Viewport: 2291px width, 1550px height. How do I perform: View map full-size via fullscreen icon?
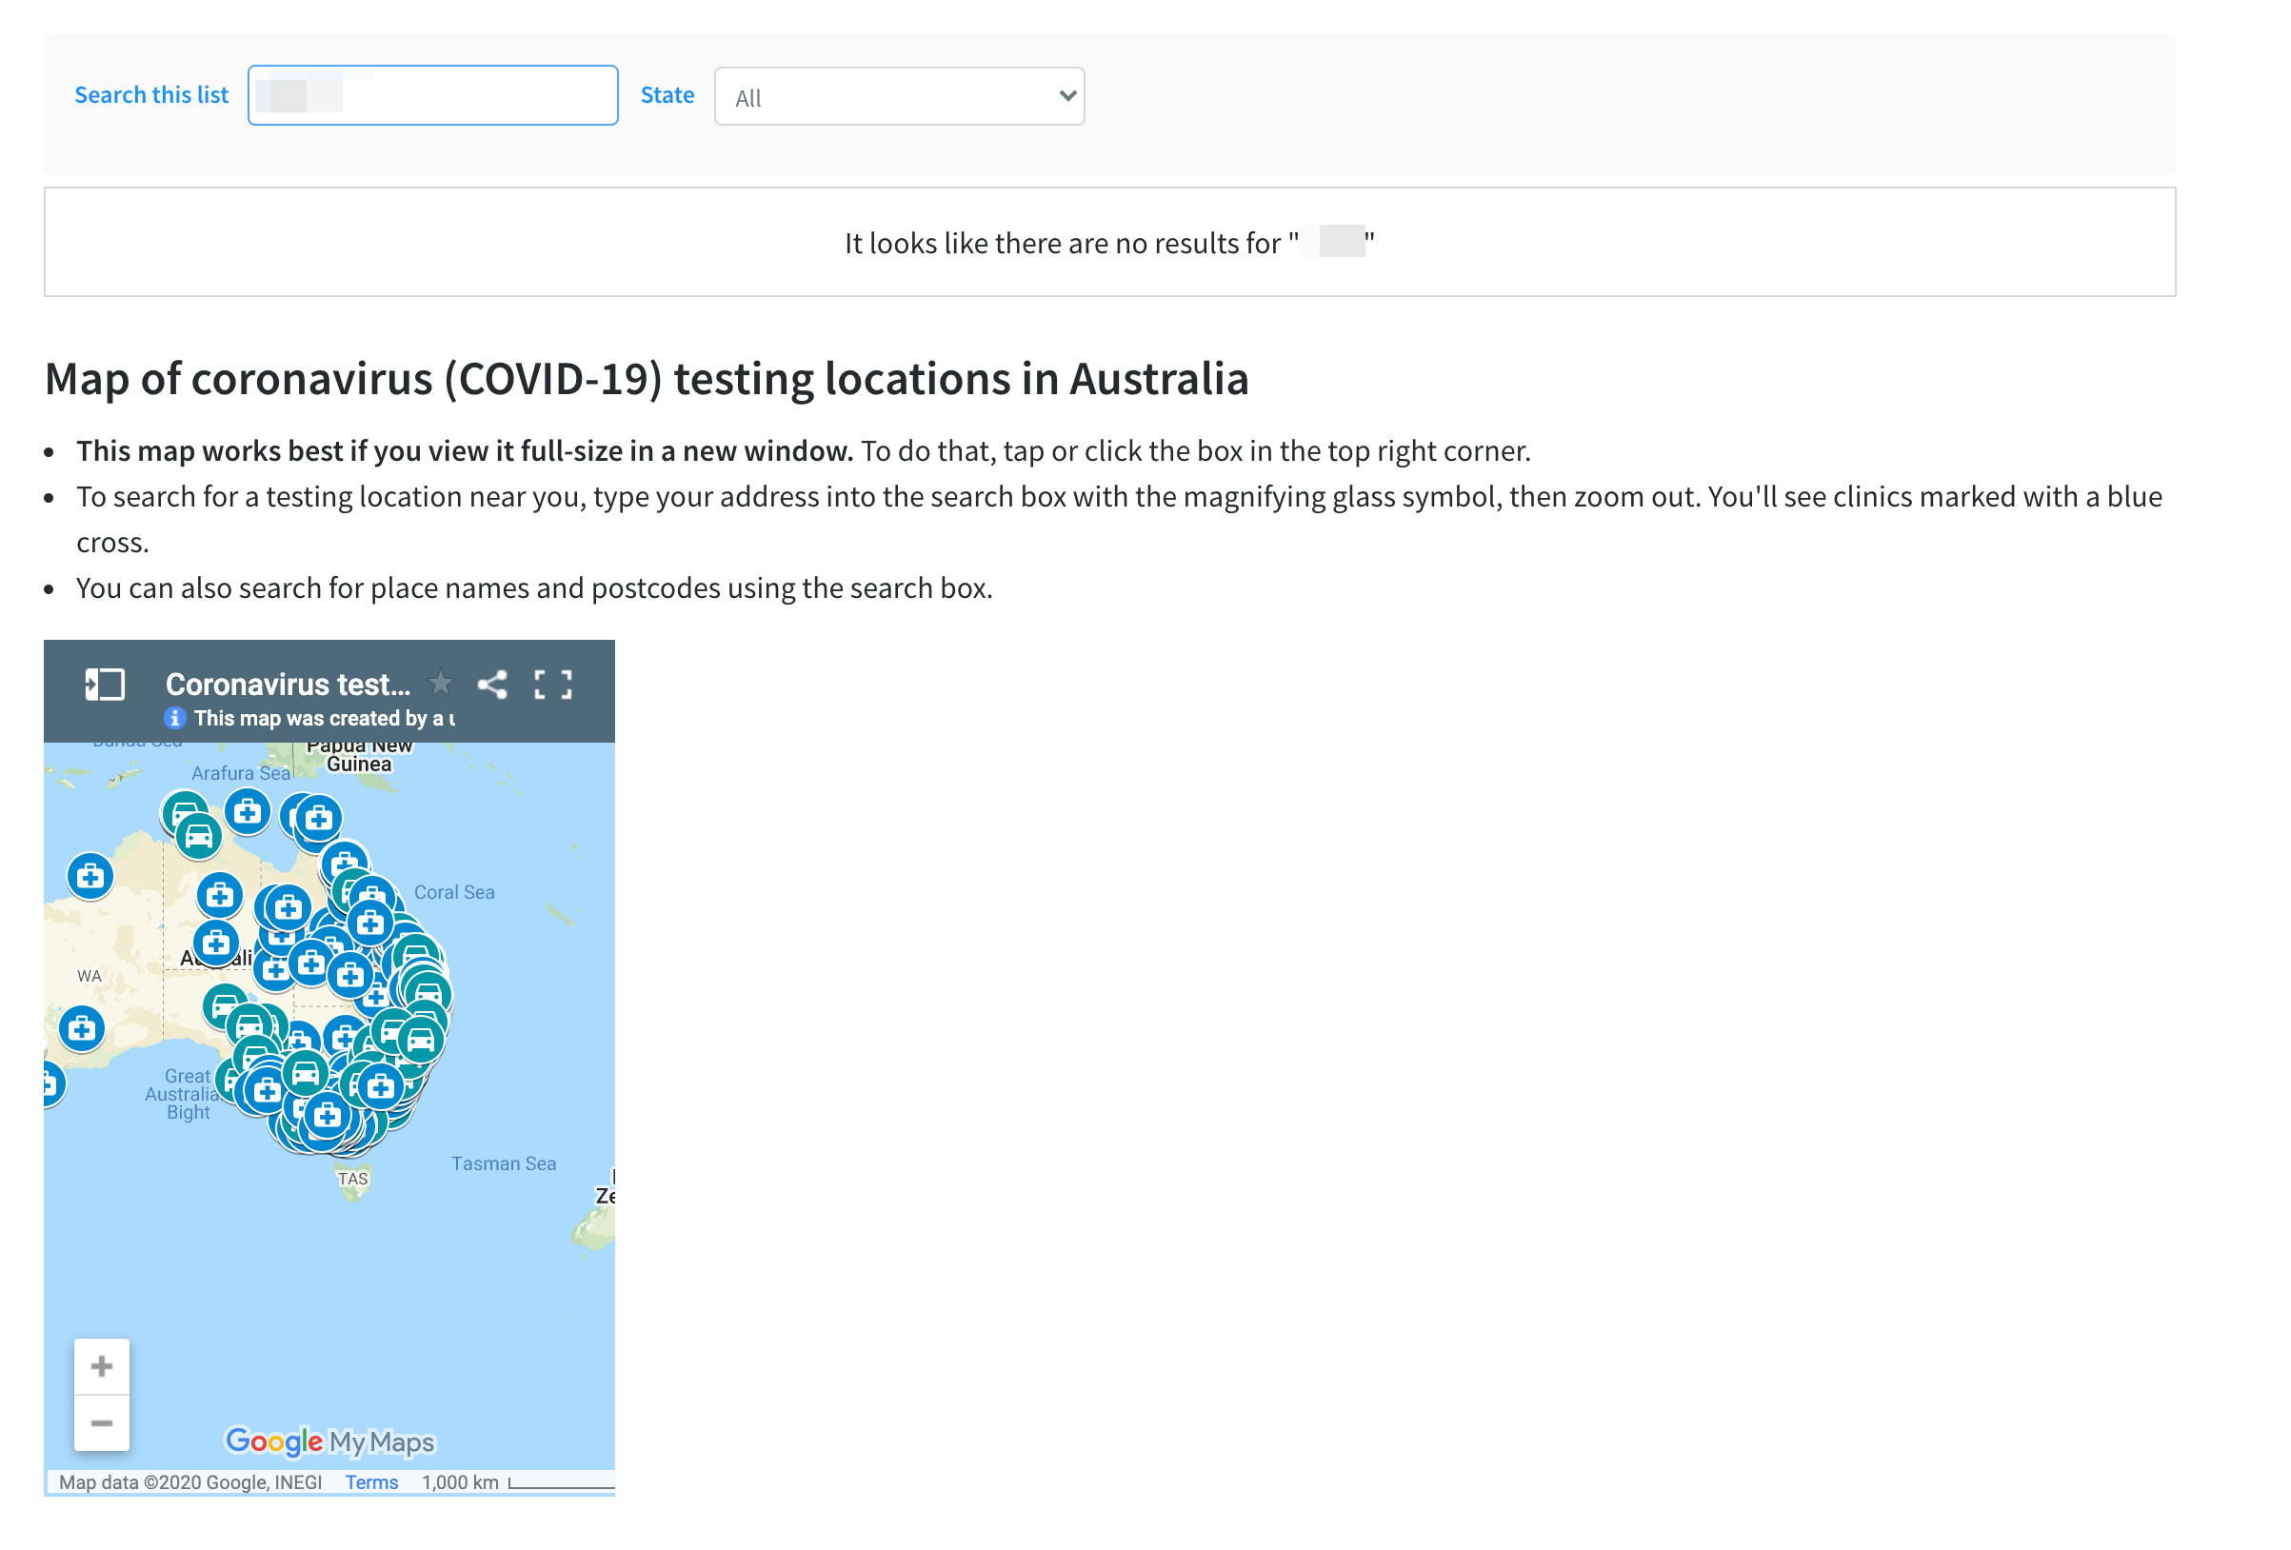coord(553,685)
